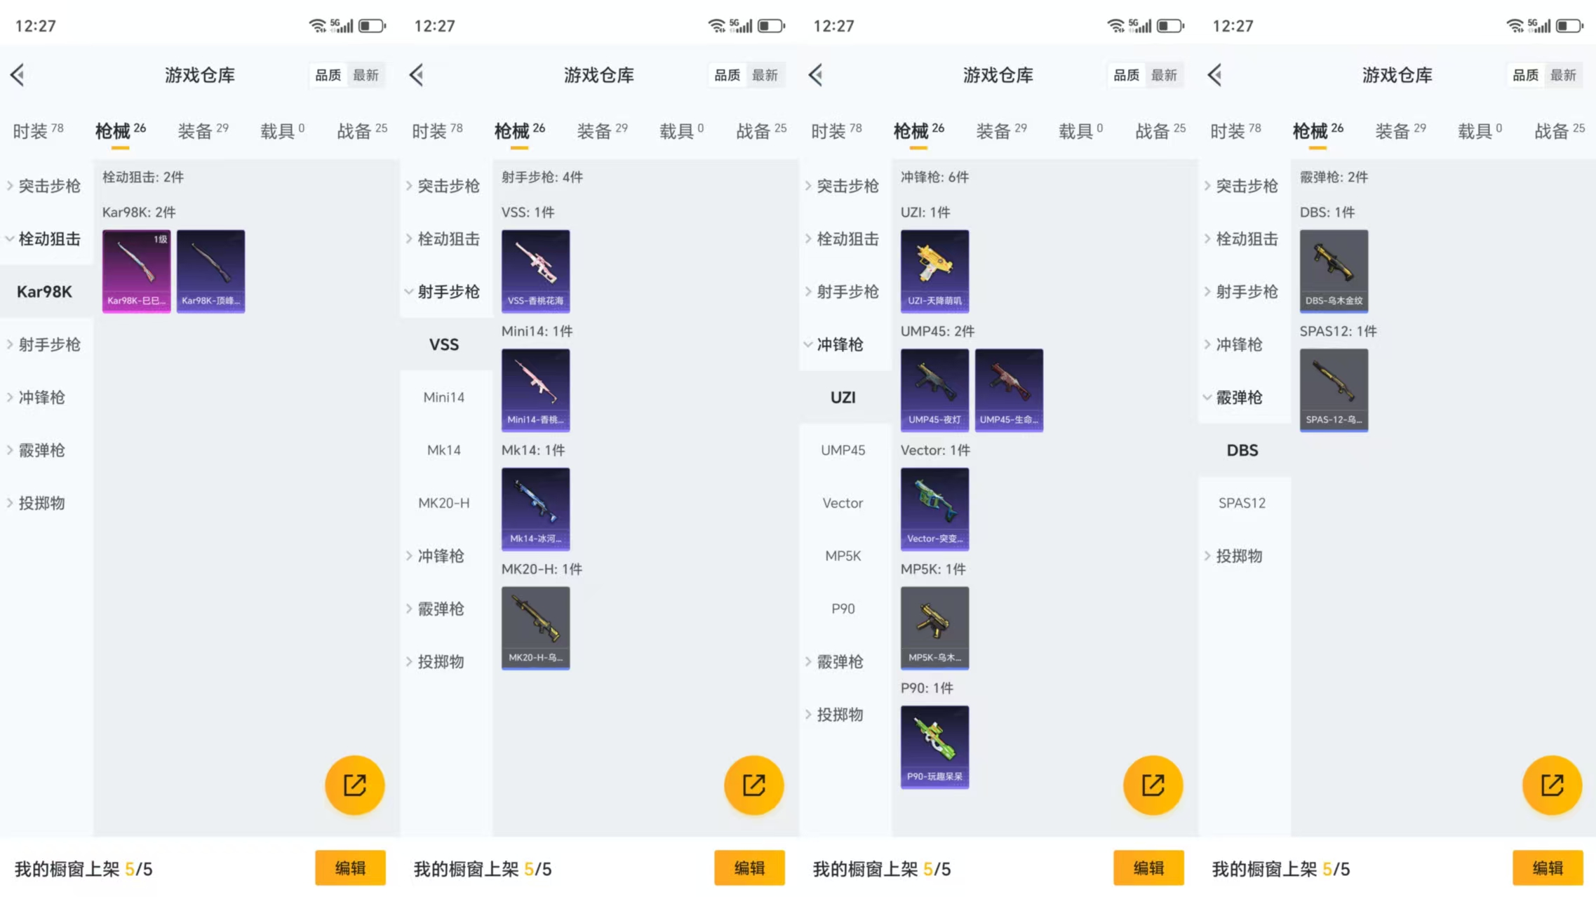Image resolution: width=1596 pixels, height=897 pixels.
Task: Select the MK20-H sidebar subcategory
Action: [444, 503]
